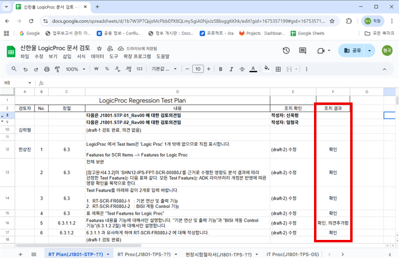Open the comments panel icon
The image size is (399, 258).
point(303,51)
